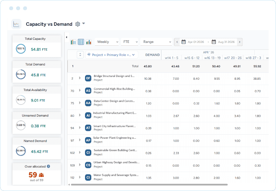Open the dropdown arrow next to settings gear

(x=84, y=23)
